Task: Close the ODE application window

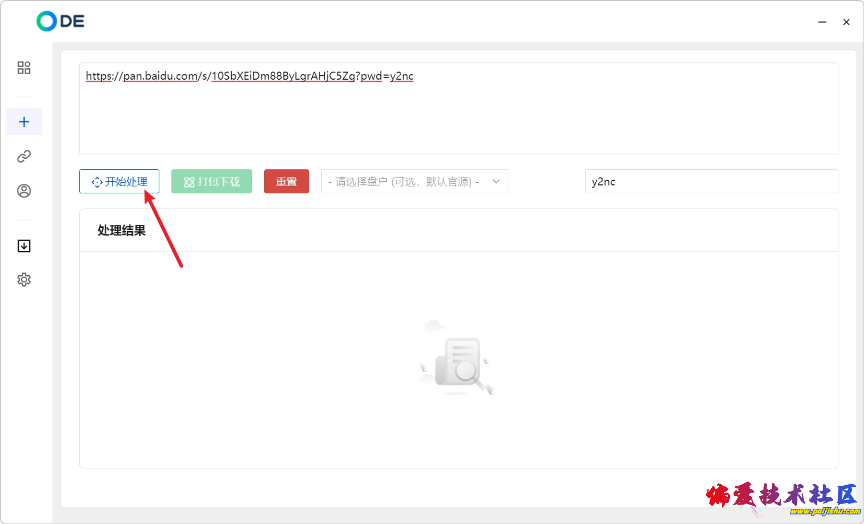Action: point(846,22)
